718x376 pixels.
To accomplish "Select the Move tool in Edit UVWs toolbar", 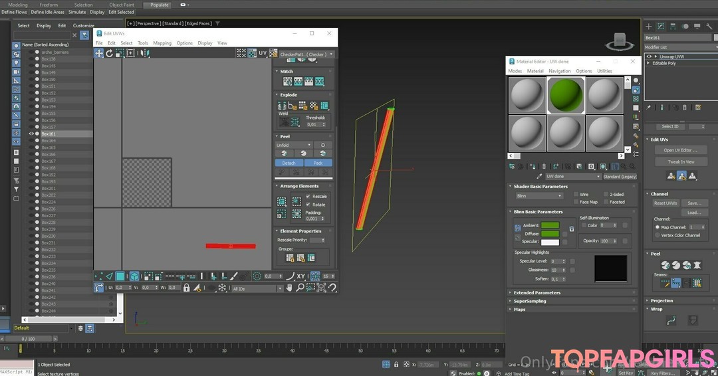I will [99, 53].
